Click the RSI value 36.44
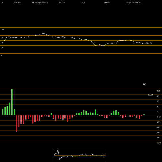162x162 pixels. (149, 43)
